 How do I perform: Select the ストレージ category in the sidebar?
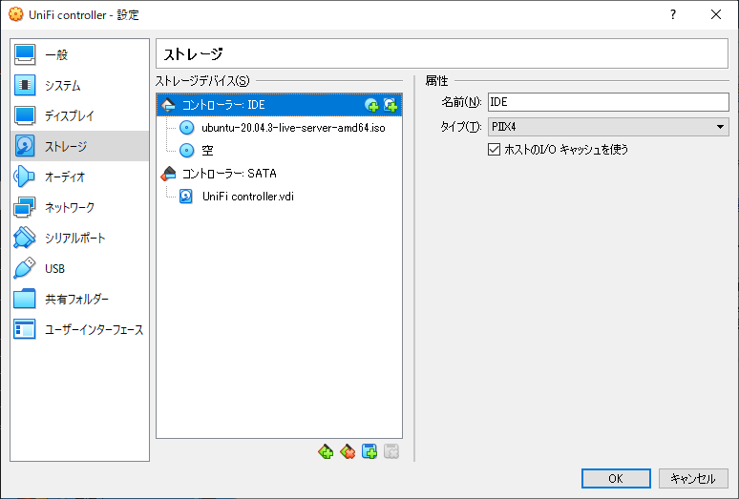point(79,146)
